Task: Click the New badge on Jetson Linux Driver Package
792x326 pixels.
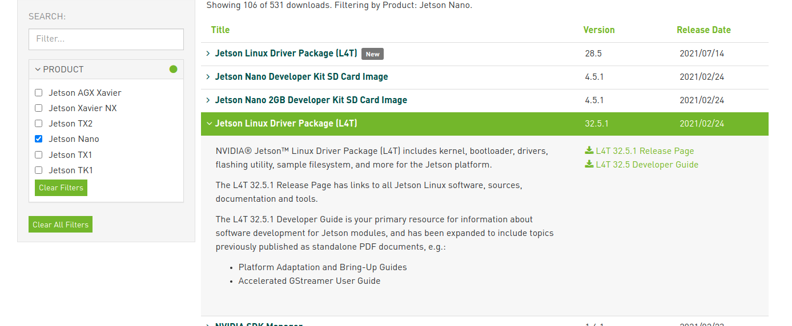Action: pos(372,54)
